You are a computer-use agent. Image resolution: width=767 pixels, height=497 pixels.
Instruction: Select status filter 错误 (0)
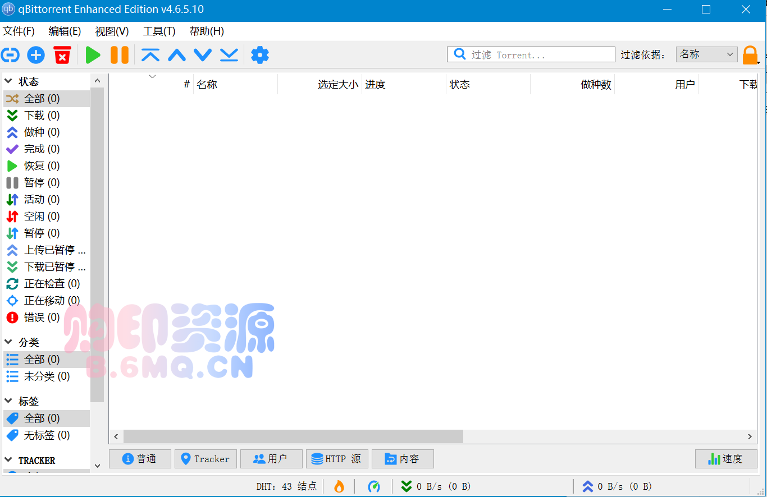47,317
